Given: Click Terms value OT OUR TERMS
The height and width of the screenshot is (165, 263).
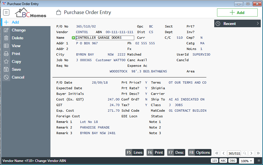Looking at the screenshot, I should 187,82.
